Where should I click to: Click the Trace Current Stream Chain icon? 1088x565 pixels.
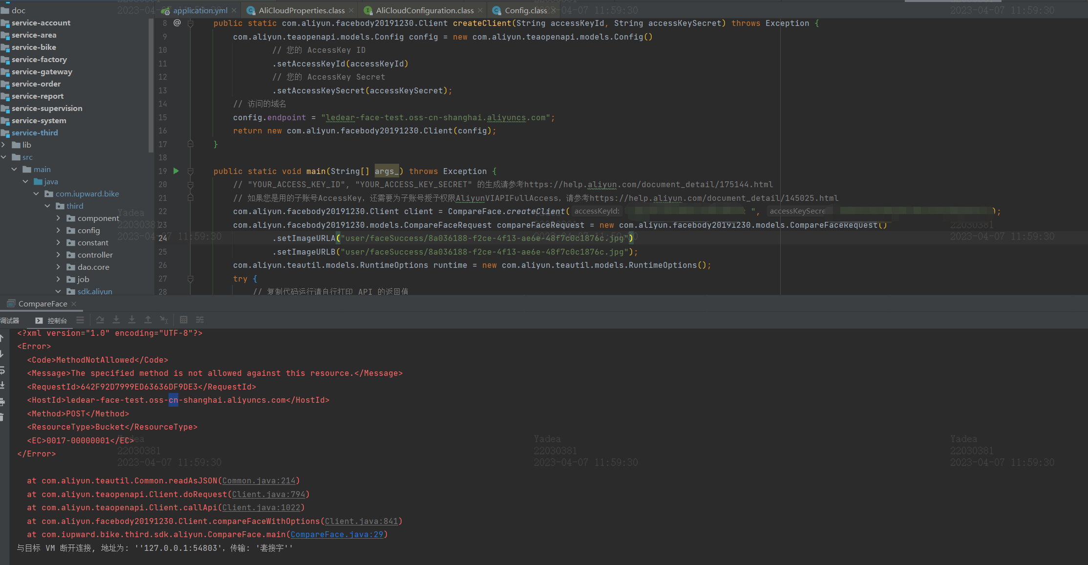coord(200,320)
